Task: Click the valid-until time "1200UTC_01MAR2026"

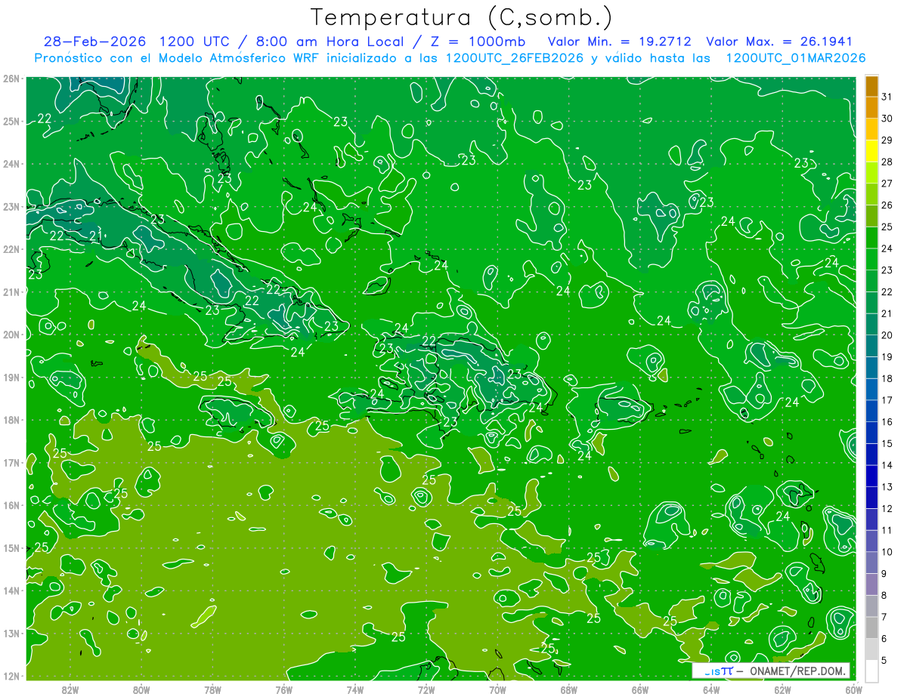Action: (795, 58)
